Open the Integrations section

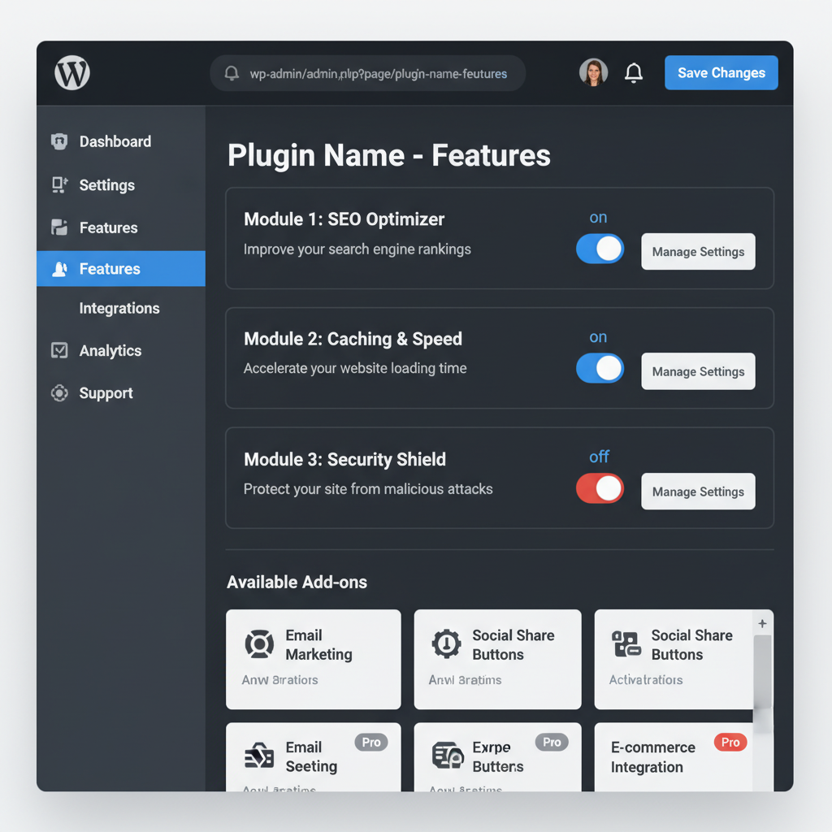pos(119,308)
